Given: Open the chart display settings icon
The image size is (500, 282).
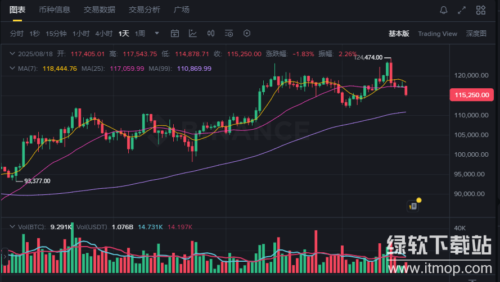Looking at the screenshot, I should pyautogui.click(x=229, y=34).
